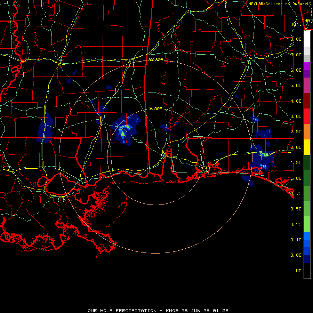The width and height of the screenshot is (313, 313).
Task: Click the 4.00 legend value
Action: [x=296, y=101]
